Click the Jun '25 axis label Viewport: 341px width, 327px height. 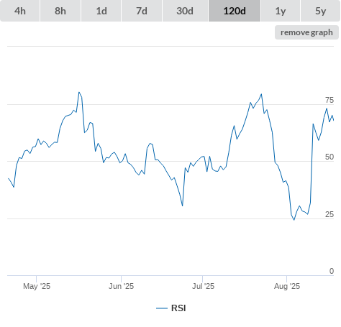[121, 286]
